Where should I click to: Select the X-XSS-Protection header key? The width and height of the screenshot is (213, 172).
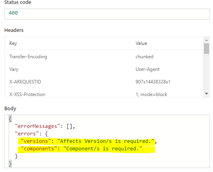(27, 94)
